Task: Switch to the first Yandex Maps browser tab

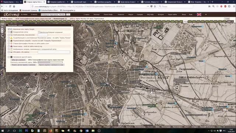Action: click(x=11, y=2)
